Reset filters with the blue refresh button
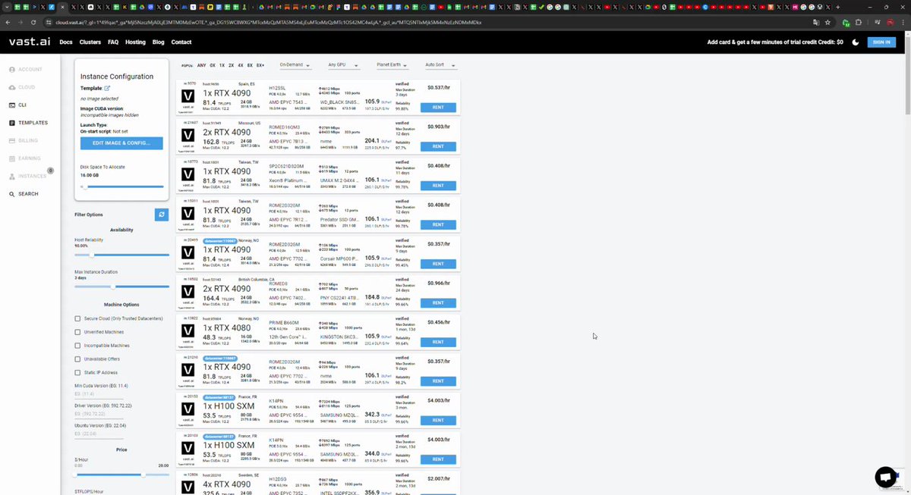Viewport: 911px width, 495px height. point(161,215)
